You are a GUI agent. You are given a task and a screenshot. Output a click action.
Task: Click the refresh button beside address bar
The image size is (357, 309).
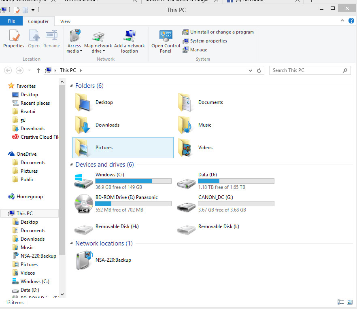pyautogui.click(x=259, y=70)
